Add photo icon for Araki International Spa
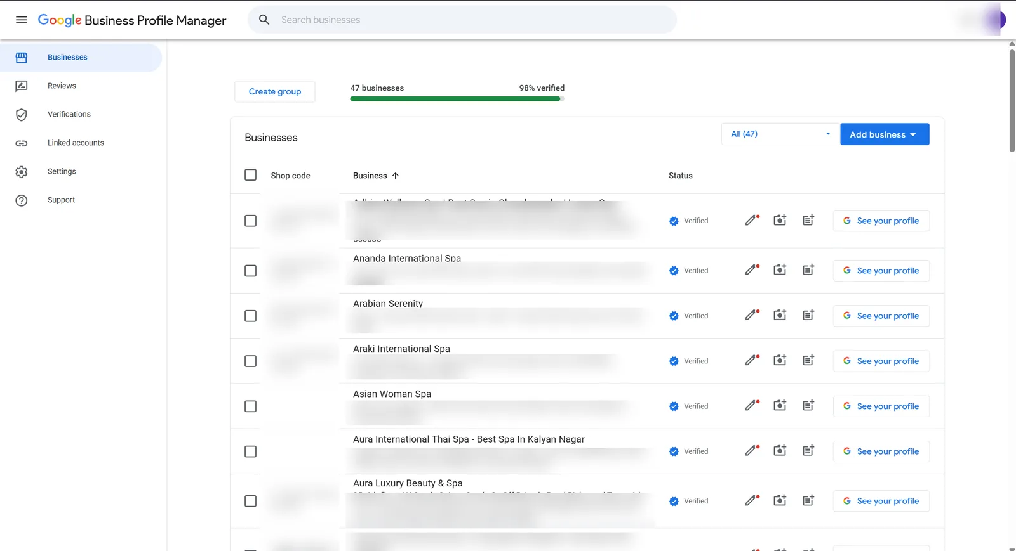Image resolution: width=1016 pixels, height=551 pixels. [780, 360]
